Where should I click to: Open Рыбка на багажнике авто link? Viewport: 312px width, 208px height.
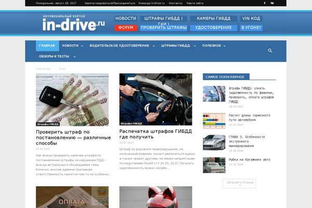[x=250, y=160]
